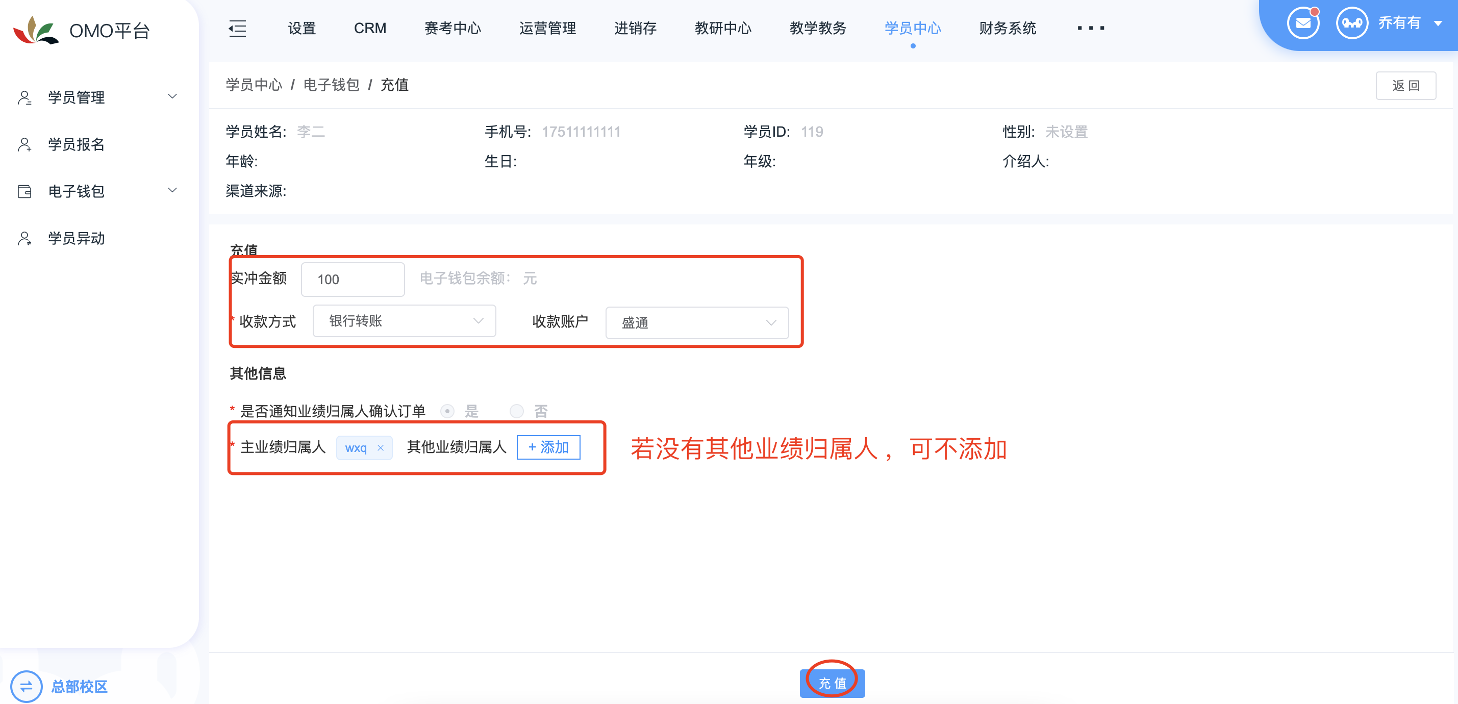Click the OMO platform logo
Screen dimensions: 1458x704
(x=36, y=30)
